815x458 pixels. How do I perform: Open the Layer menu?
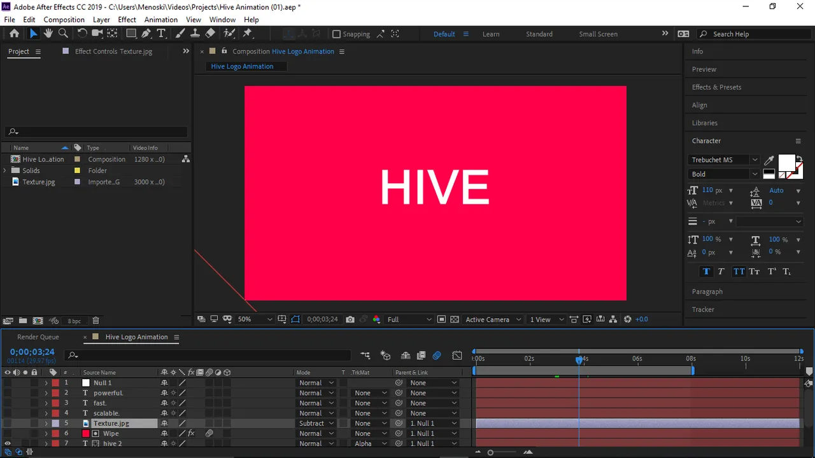(x=101, y=20)
